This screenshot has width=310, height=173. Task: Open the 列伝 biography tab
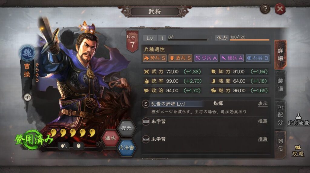click(x=280, y=145)
